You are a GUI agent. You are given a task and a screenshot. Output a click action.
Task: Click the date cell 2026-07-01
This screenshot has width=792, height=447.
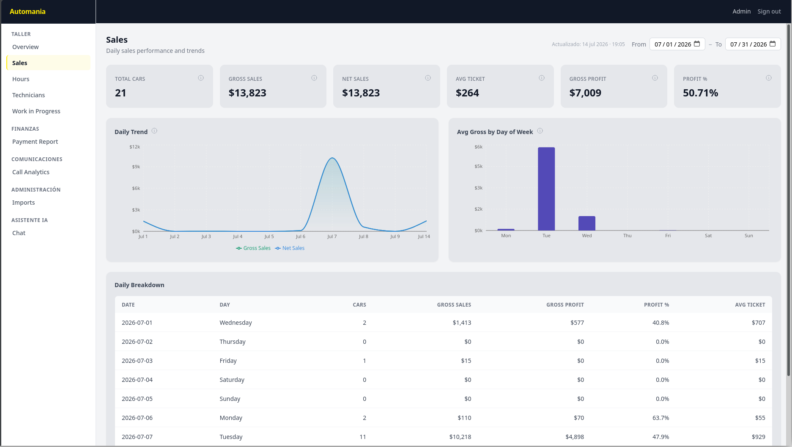pyautogui.click(x=137, y=323)
